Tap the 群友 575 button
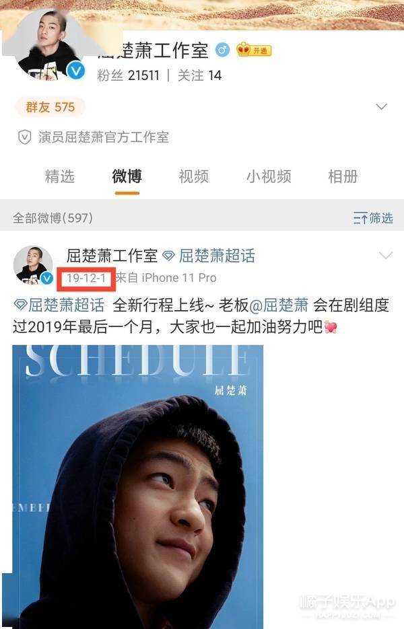 click(50, 107)
